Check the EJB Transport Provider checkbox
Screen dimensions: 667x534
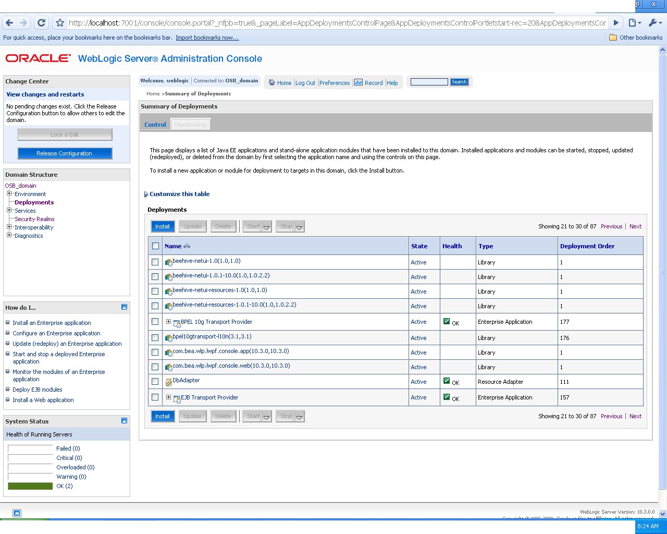(x=155, y=397)
